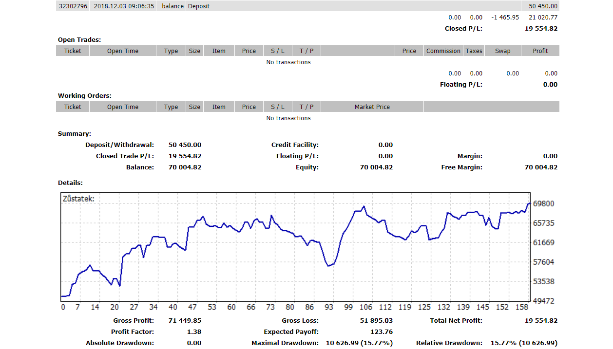Click the Taxes column header
The width and height of the screenshot is (613, 349).
tap(474, 51)
